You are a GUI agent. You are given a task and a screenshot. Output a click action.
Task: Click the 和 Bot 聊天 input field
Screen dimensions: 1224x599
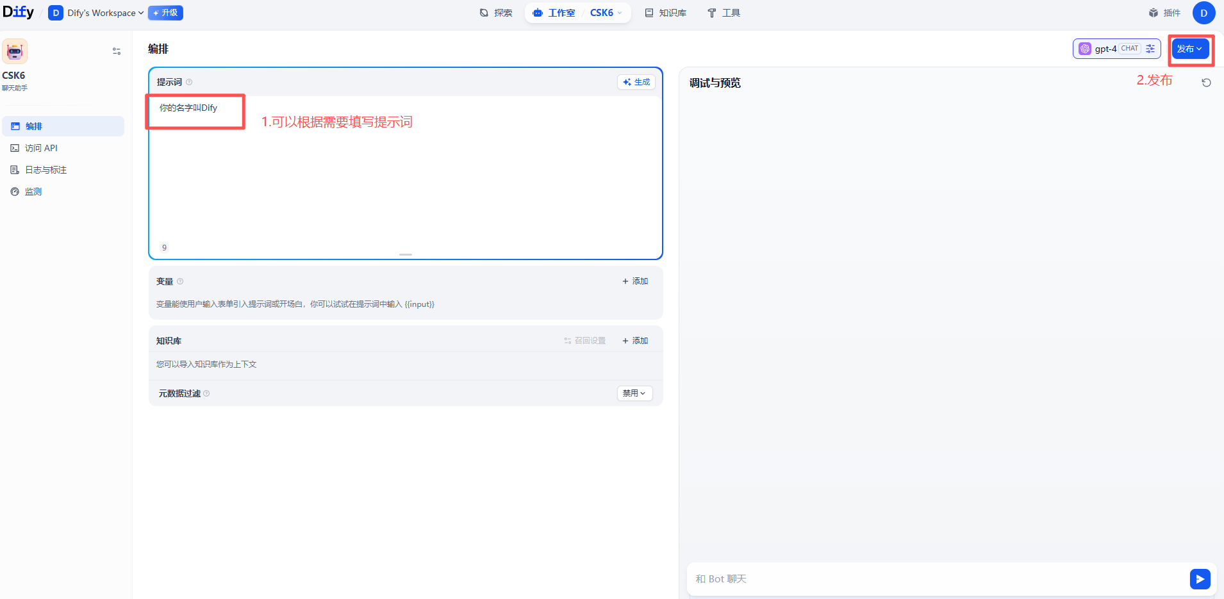point(897,578)
